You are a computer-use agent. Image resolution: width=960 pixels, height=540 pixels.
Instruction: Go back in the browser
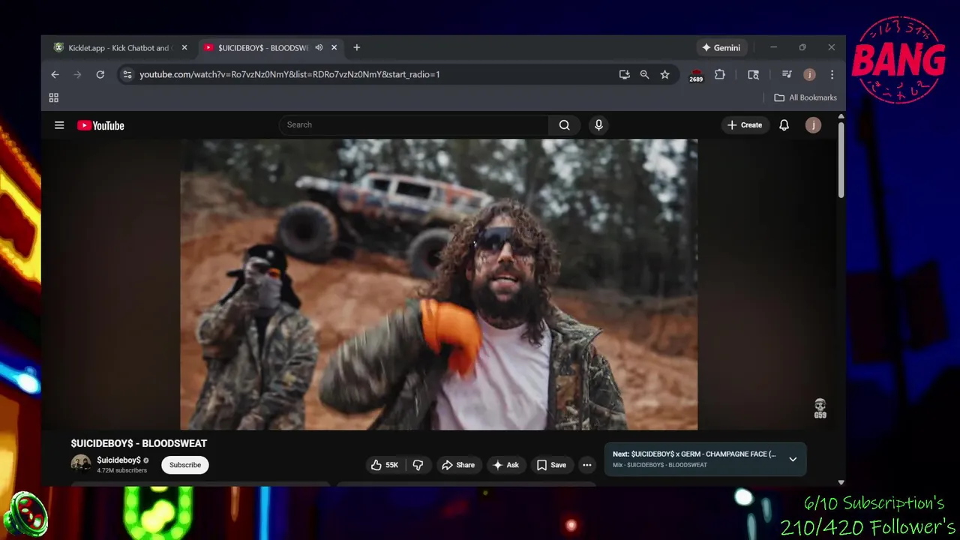coord(55,74)
